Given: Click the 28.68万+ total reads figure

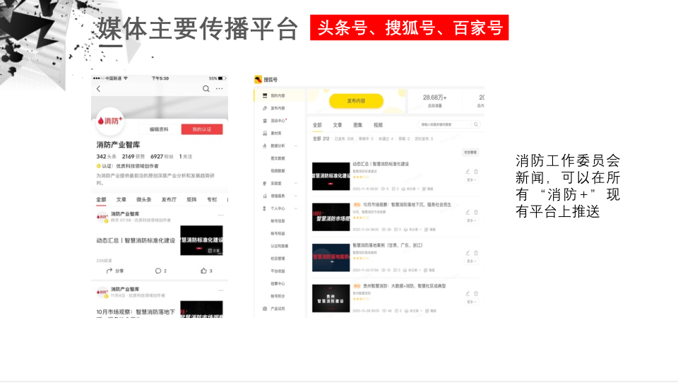Looking at the screenshot, I should pyautogui.click(x=434, y=98).
